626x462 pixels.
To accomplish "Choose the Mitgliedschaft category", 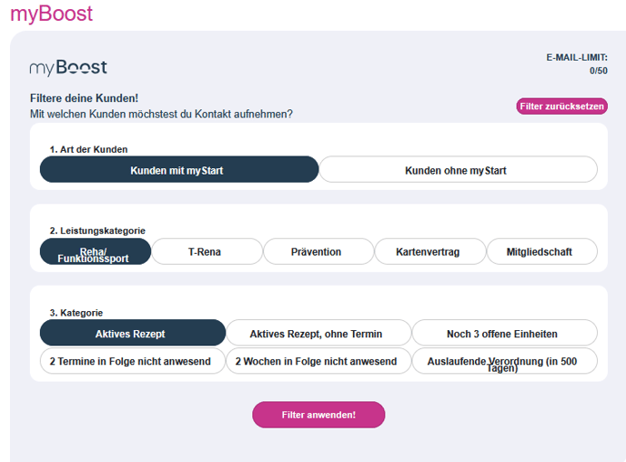I will (x=541, y=252).
